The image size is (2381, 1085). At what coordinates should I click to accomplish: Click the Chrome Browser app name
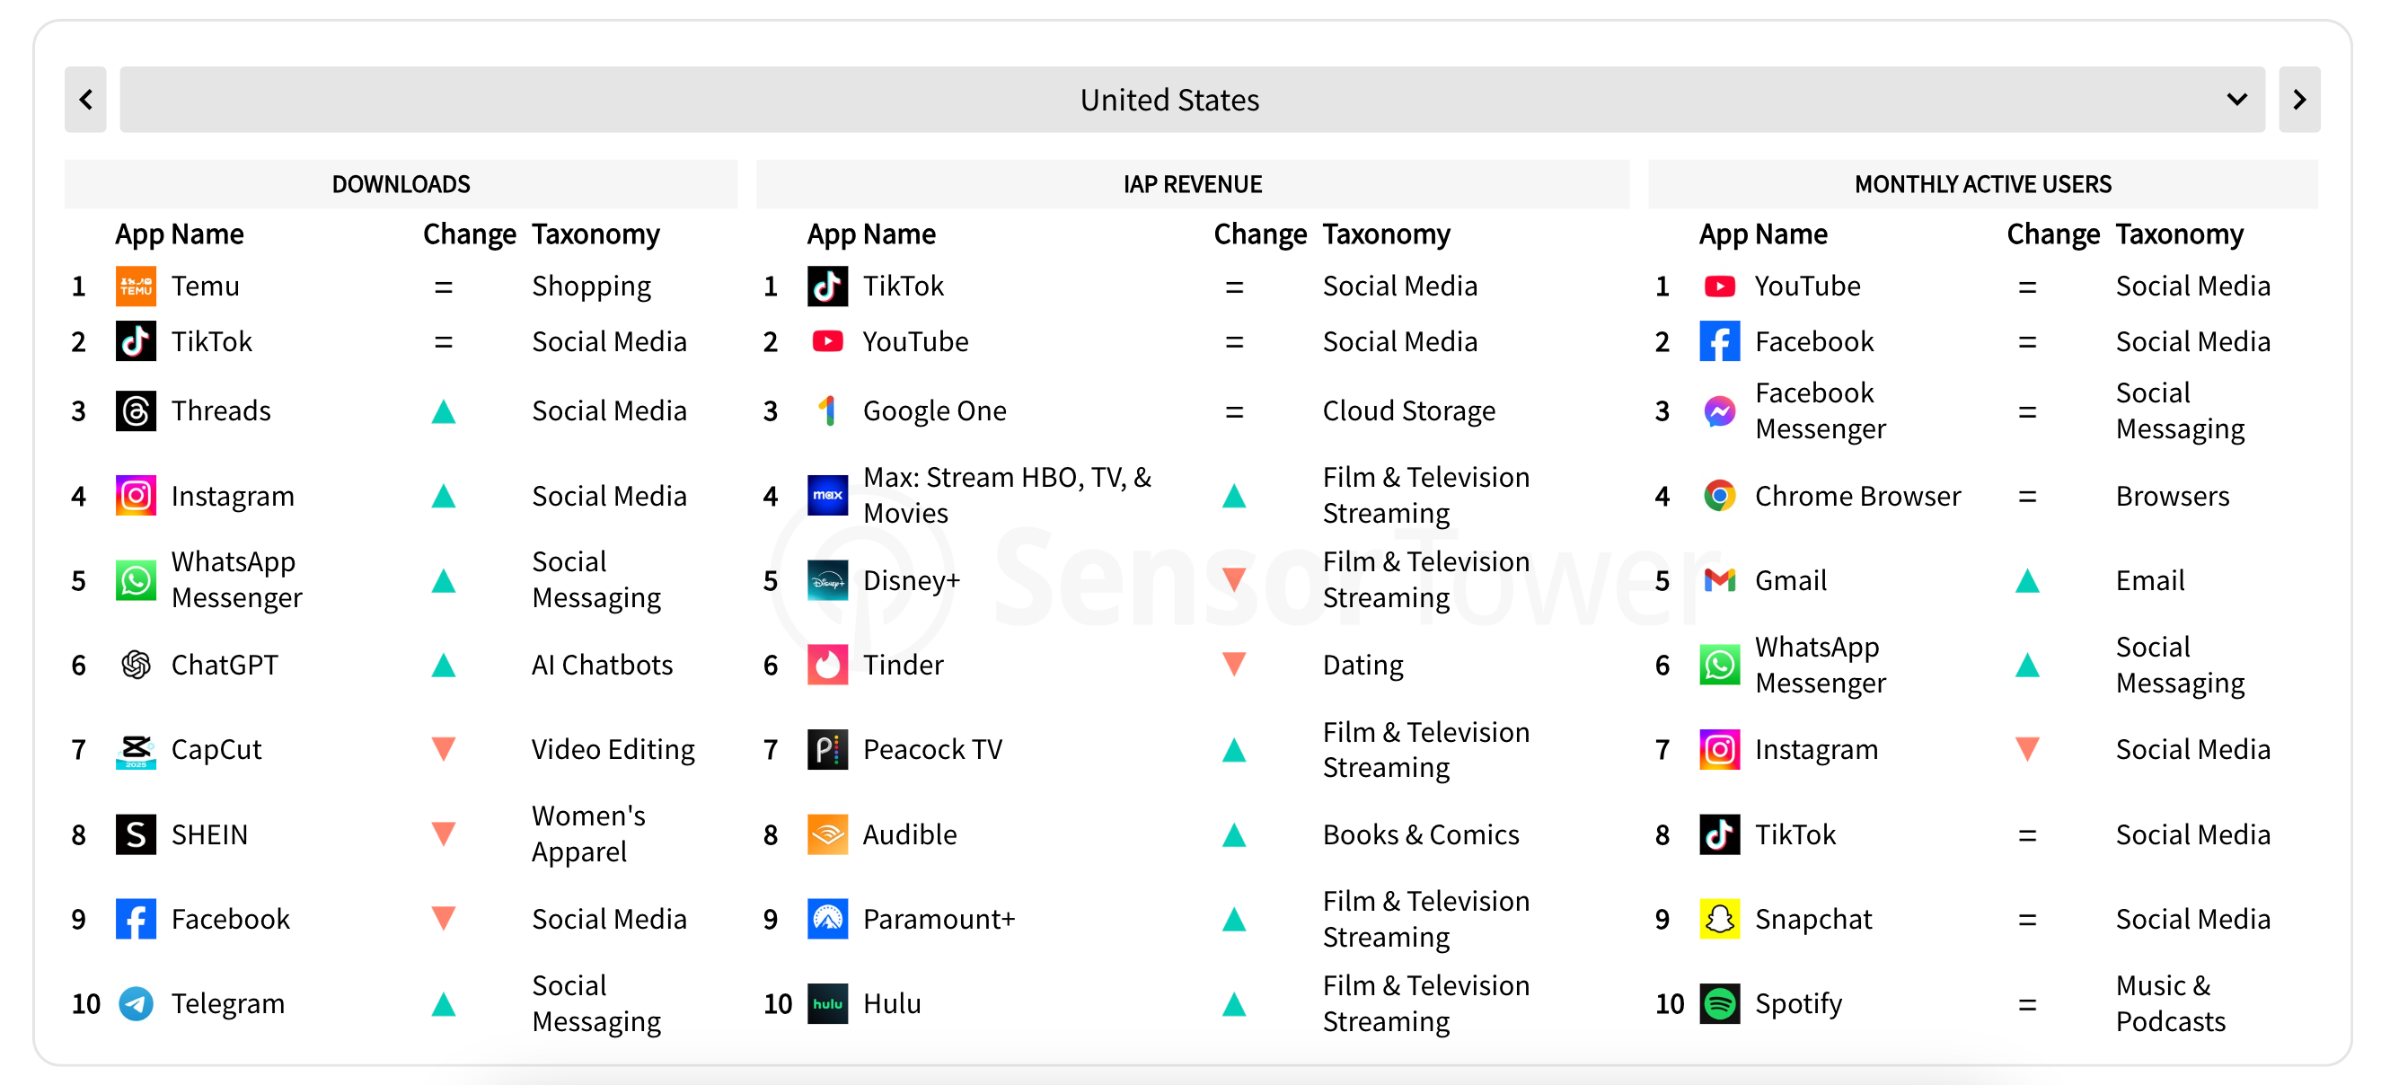coord(1856,497)
